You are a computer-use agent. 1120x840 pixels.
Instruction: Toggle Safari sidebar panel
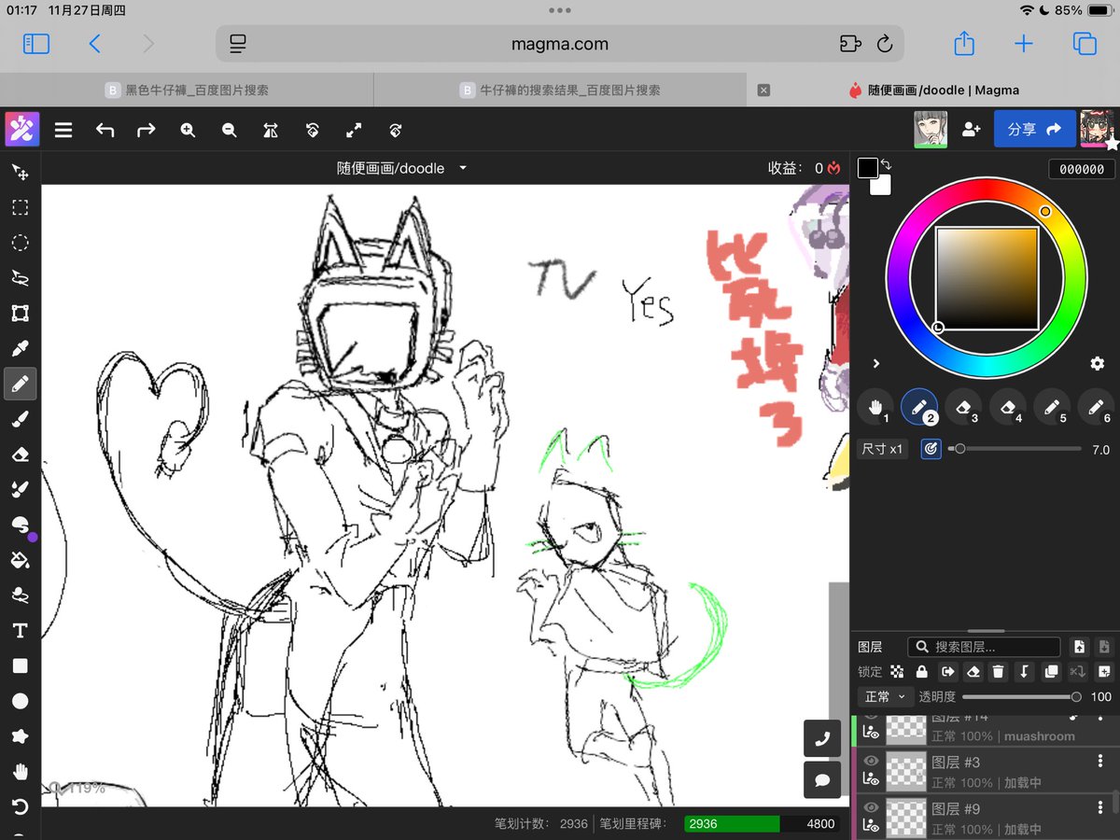tap(36, 44)
